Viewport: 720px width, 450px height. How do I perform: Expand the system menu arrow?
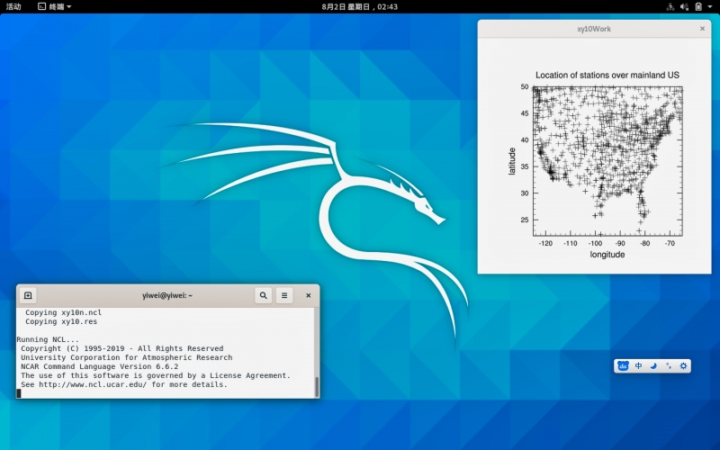coord(710,6)
